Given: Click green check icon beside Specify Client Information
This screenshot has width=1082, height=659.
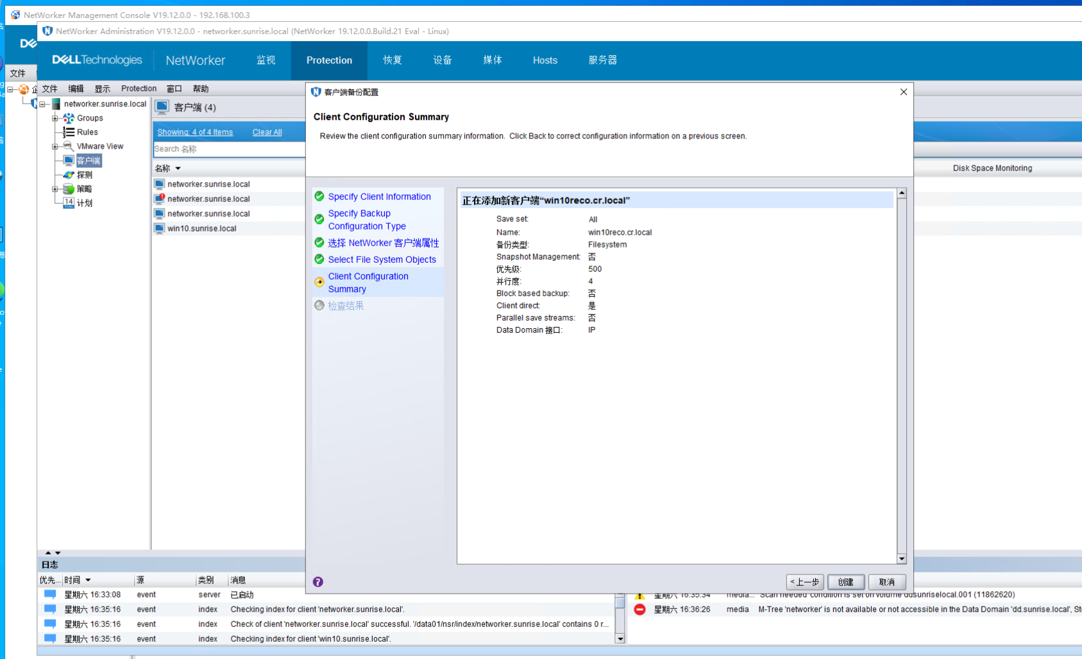Looking at the screenshot, I should (x=319, y=196).
